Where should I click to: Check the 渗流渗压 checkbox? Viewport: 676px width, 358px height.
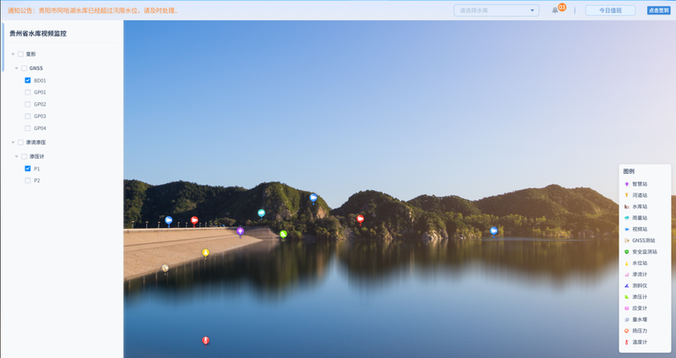(x=20, y=142)
